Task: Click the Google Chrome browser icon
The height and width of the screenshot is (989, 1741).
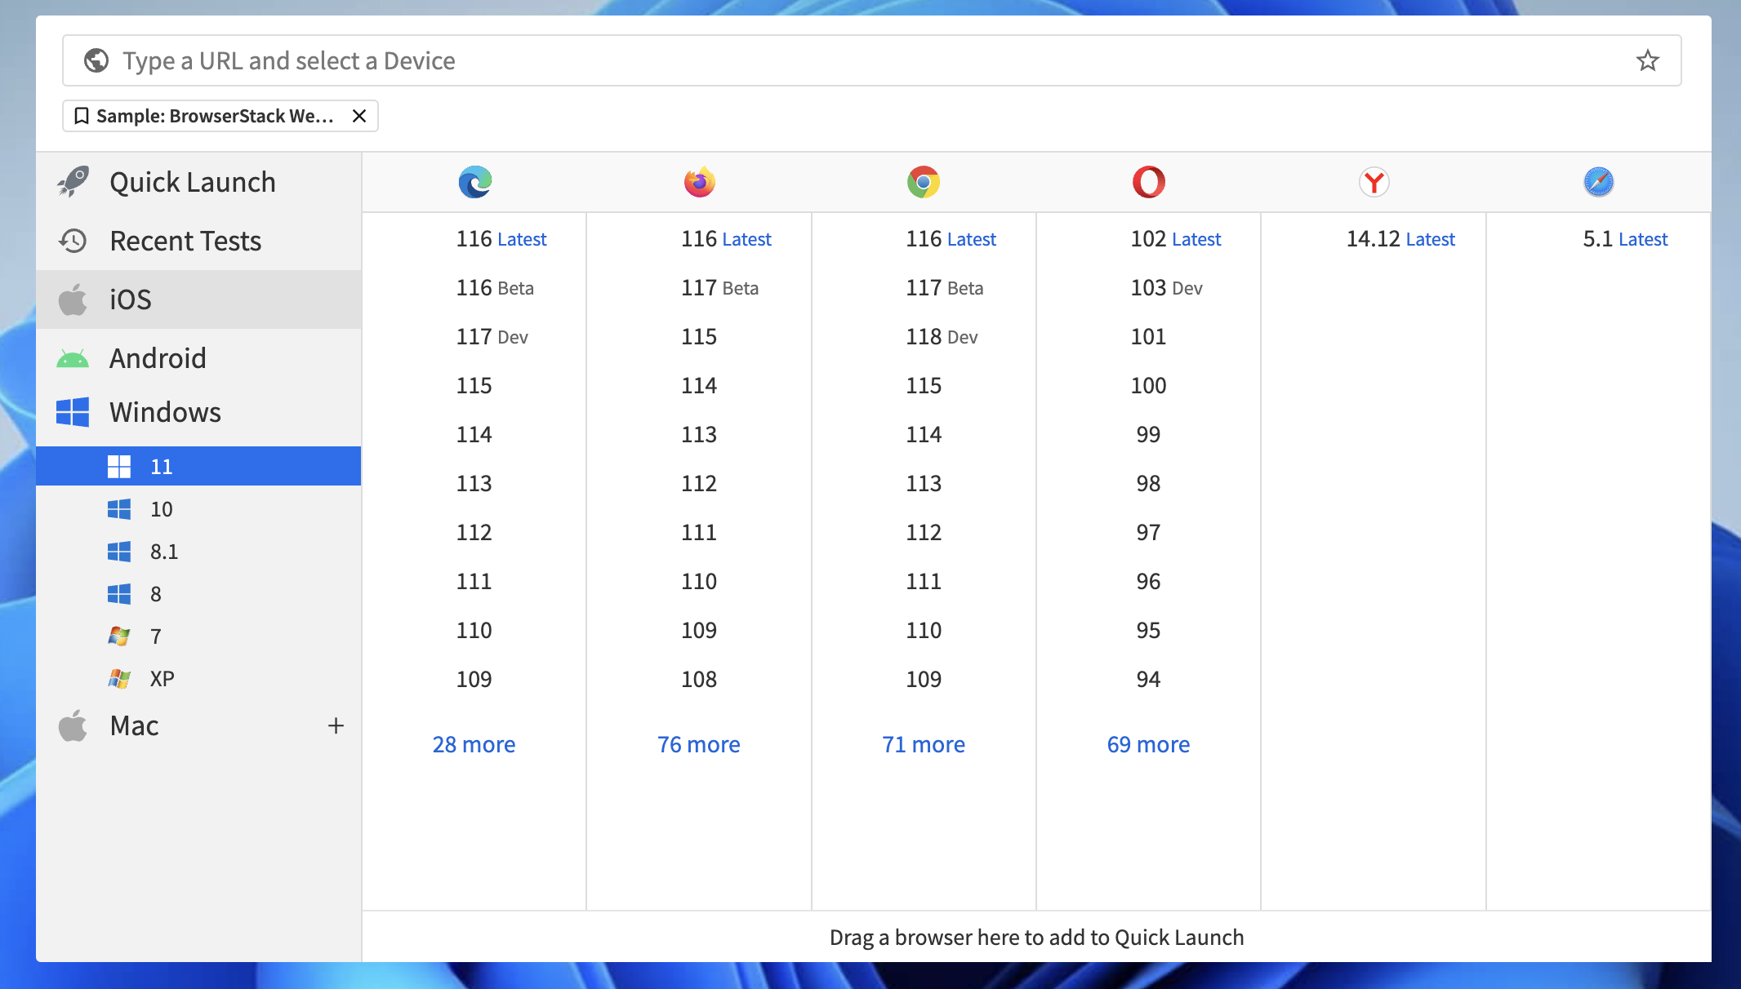Action: coord(923,181)
